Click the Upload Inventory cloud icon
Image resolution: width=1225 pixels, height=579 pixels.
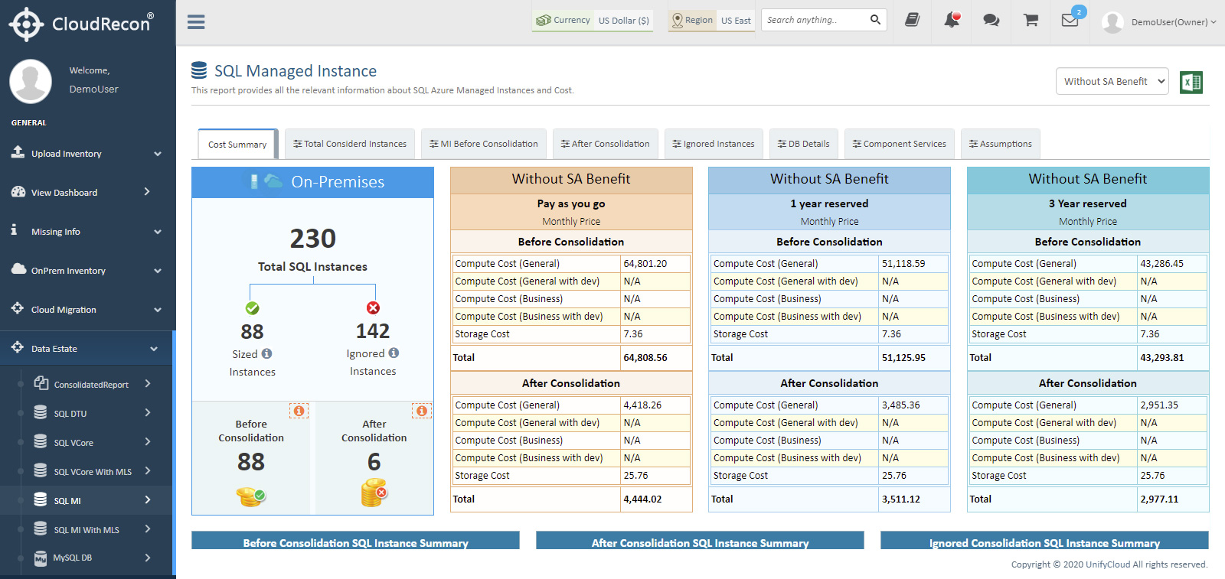[18, 152]
